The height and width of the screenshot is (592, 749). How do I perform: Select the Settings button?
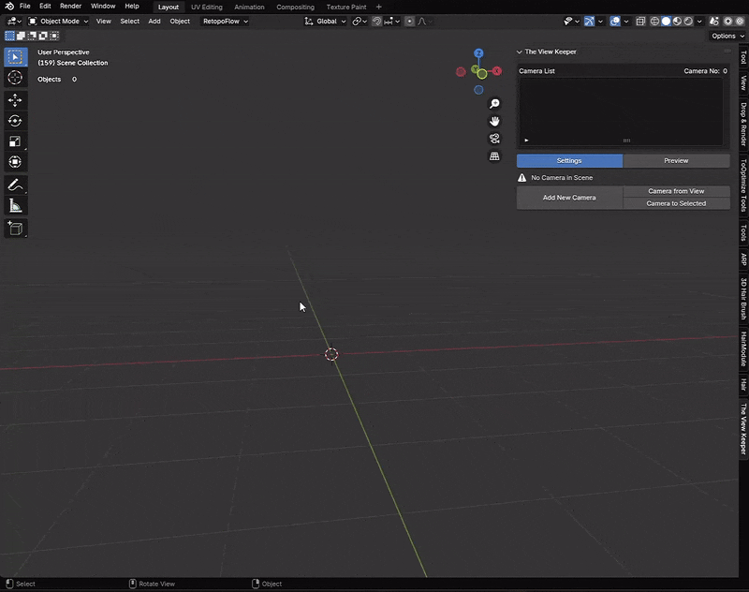coord(569,160)
